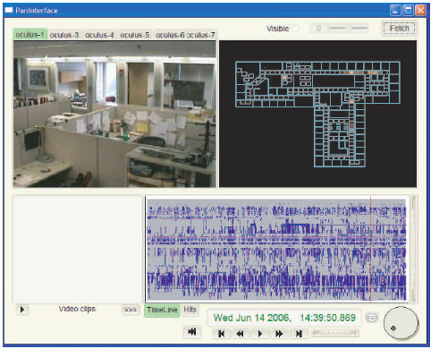Play the video clips list
The image size is (431, 349).
click(x=22, y=310)
